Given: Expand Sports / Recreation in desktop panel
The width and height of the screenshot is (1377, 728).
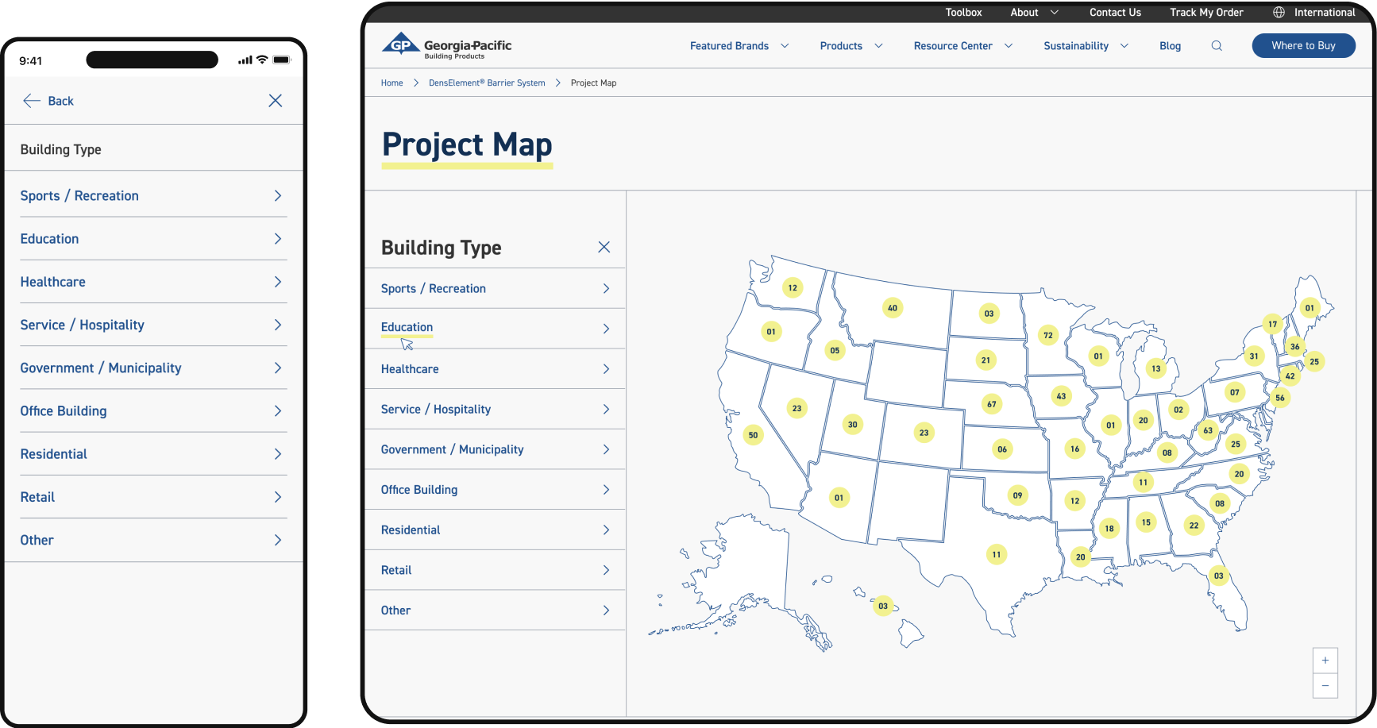Looking at the screenshot, I should click(x=496, y=289).
